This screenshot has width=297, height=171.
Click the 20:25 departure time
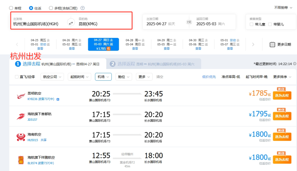pyautogui.click(x=101, y=94)
